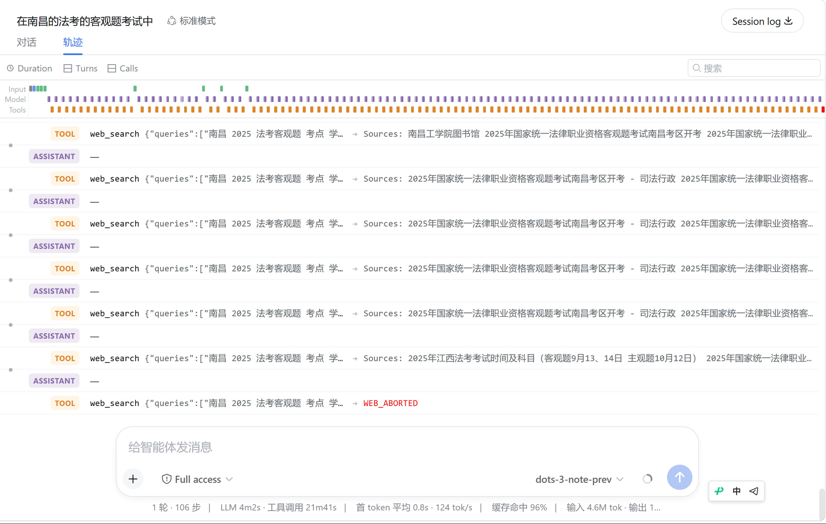
Task: Click the vertical scrollbar thumb at bottom right
Action: [x=822, y=505]
